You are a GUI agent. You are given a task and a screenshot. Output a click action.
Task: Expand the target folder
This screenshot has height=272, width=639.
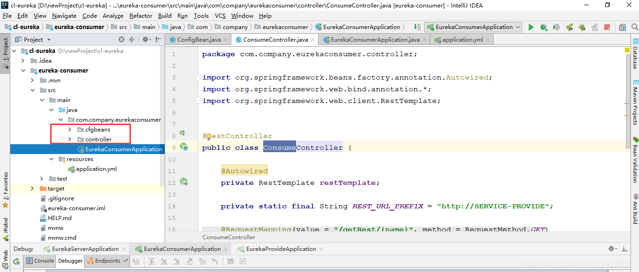32,188
